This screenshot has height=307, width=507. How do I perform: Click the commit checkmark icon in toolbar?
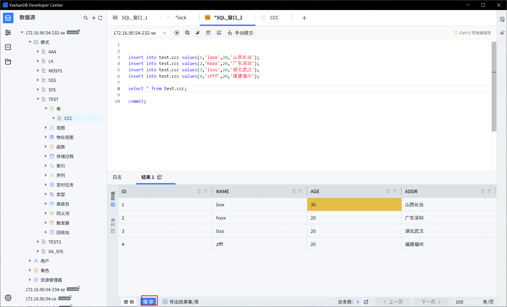[x=208, y=33]
